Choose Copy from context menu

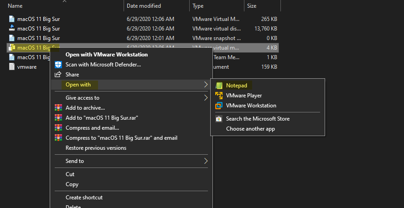coord(72,184)
